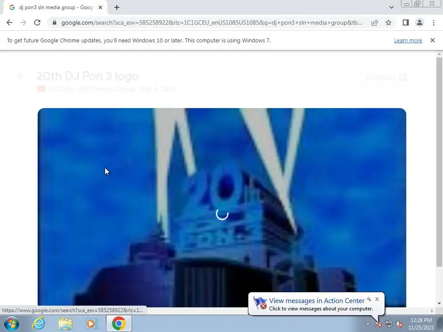Click the 20th DJ Pon 3 video thumbnail
443x332 pixels.
[222, 207]
